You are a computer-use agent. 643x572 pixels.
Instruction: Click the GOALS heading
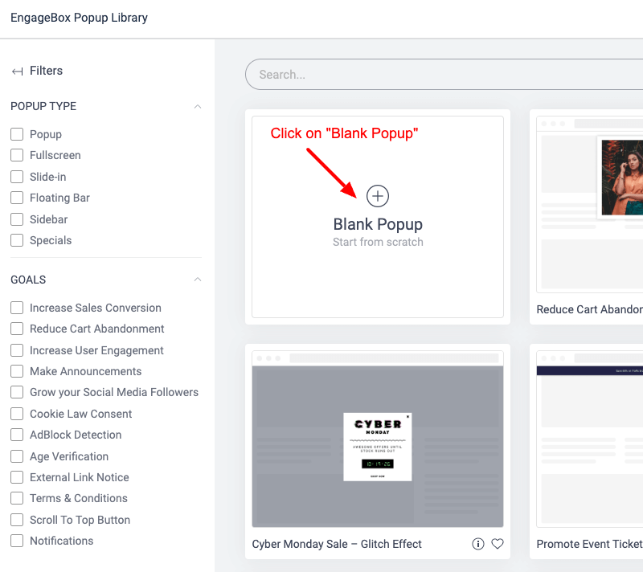(x=28, y=280)
